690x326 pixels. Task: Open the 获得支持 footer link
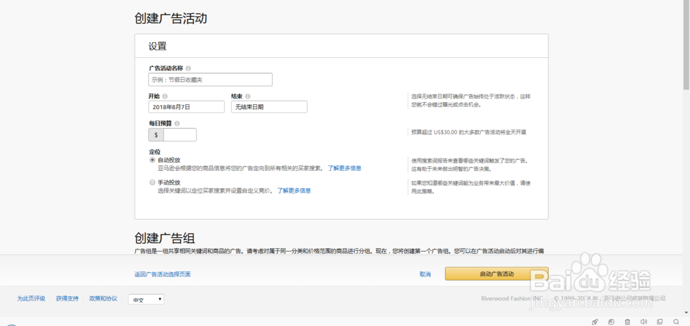[x=67, y=298]
